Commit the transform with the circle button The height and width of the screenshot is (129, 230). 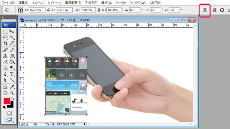(222, 10)
